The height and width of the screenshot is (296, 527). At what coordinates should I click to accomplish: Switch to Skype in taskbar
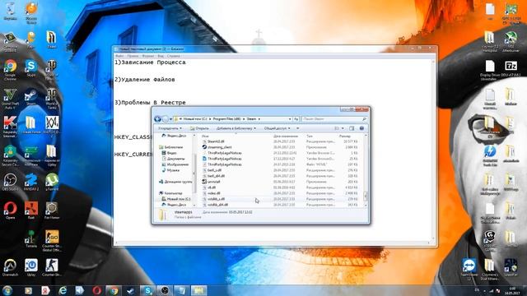[147, 290]
